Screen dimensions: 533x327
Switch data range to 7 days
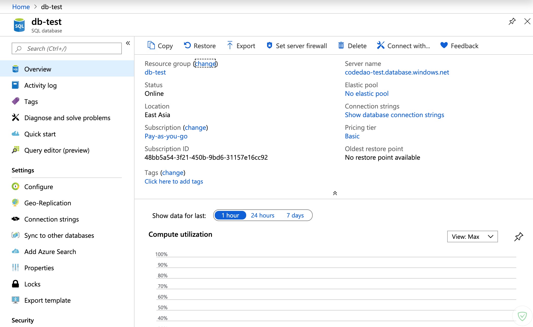pos(295,215)
